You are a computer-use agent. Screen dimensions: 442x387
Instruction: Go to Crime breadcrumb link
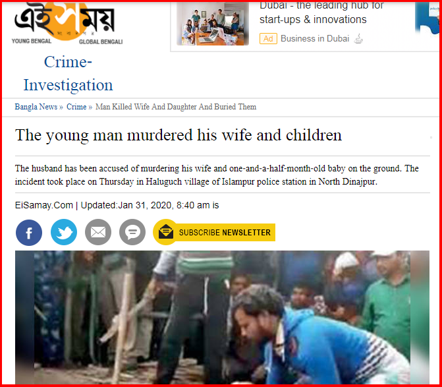pyautogui.click(x=76, y=107)
